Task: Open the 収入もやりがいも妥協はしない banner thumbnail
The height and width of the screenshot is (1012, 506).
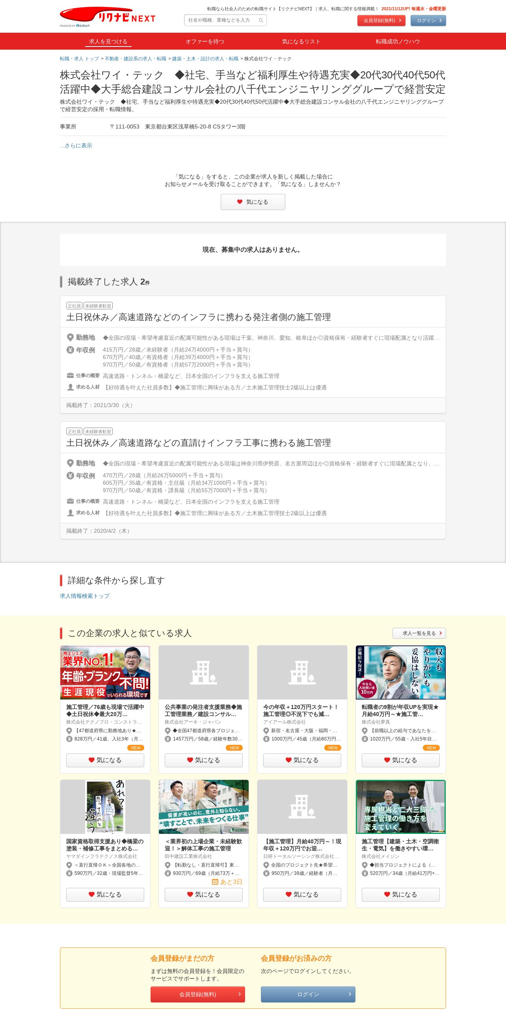Action: click(x=401, y=672)
